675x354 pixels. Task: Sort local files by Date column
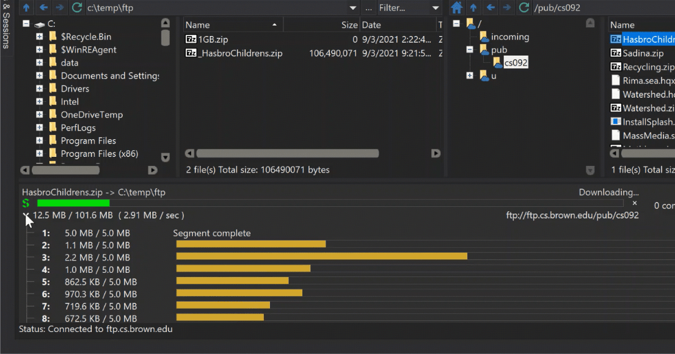(x=398, y=25)
